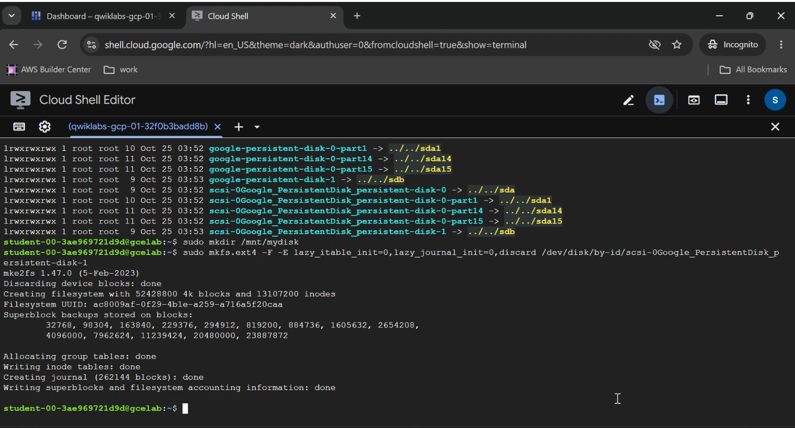Click the Incognito profile button
This screenshot has height=428, width=795.
pos(733,45)
